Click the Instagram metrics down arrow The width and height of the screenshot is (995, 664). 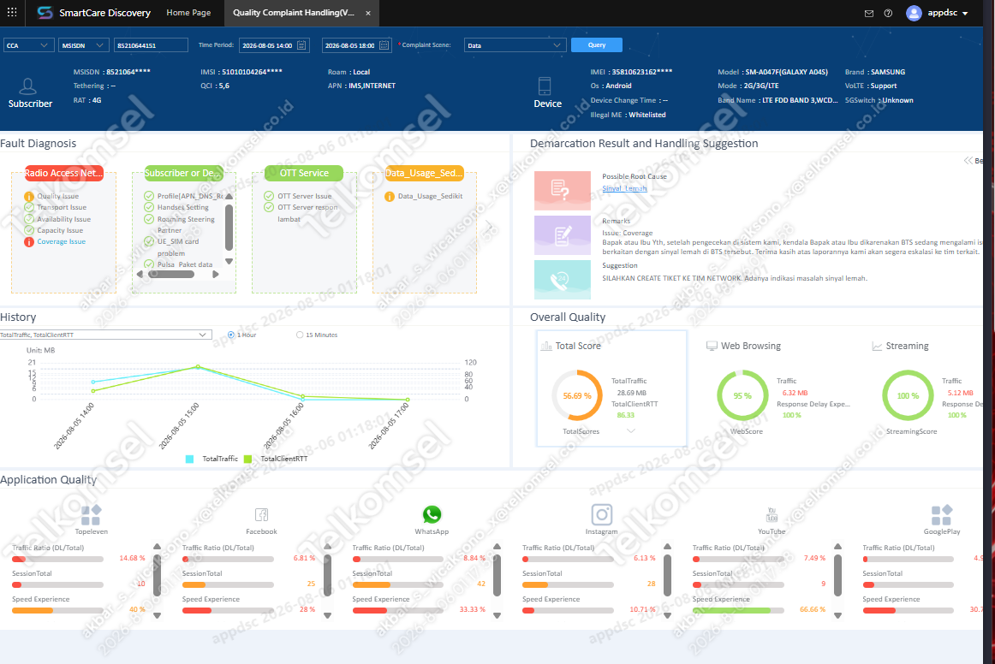click(x=668, y=615)
